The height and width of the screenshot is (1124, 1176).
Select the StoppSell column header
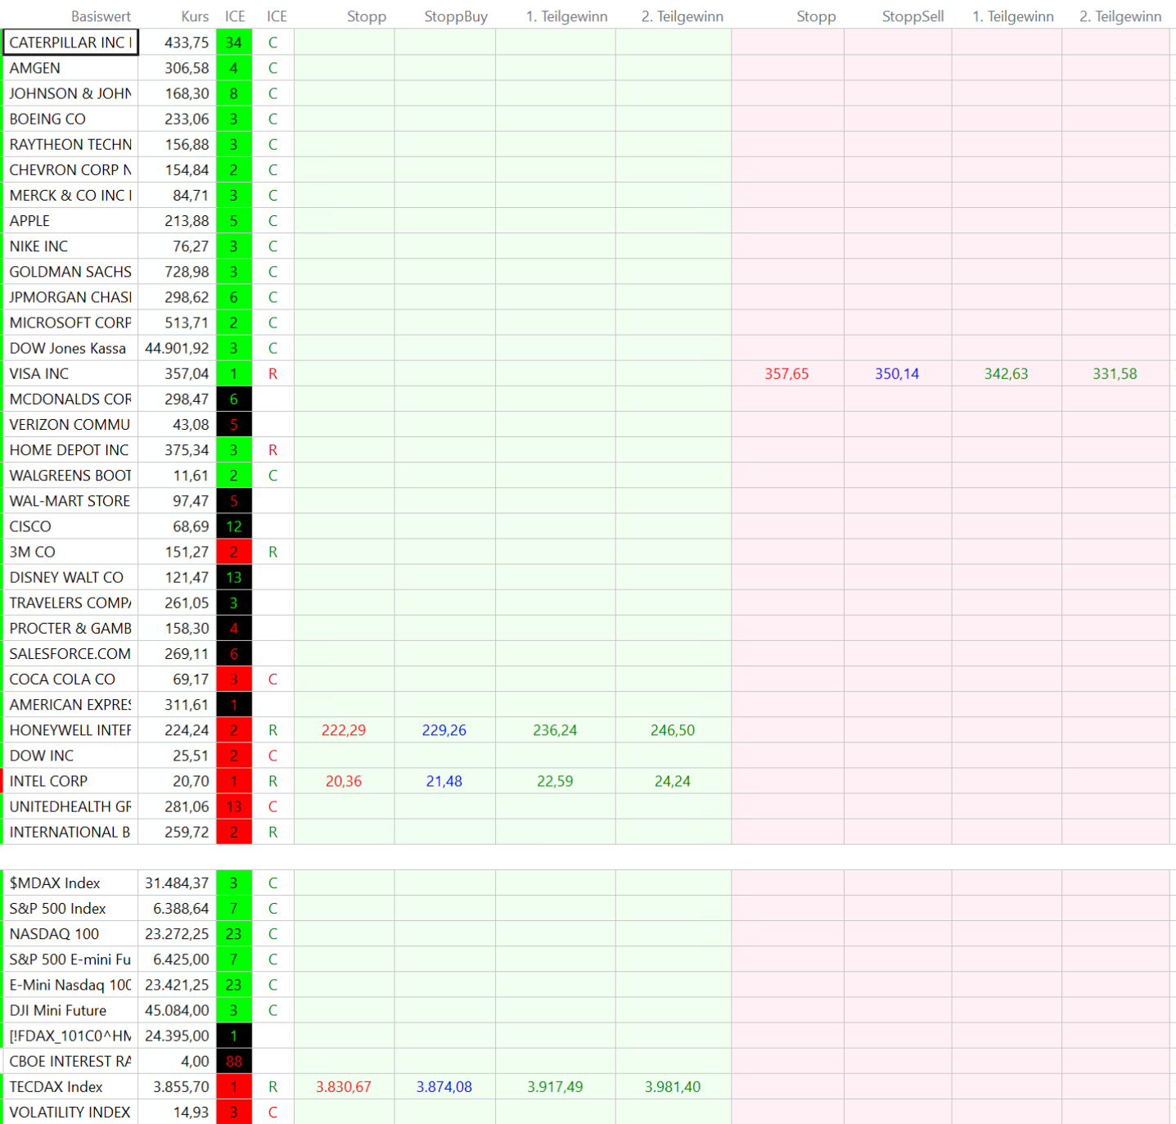click(912, 16)
